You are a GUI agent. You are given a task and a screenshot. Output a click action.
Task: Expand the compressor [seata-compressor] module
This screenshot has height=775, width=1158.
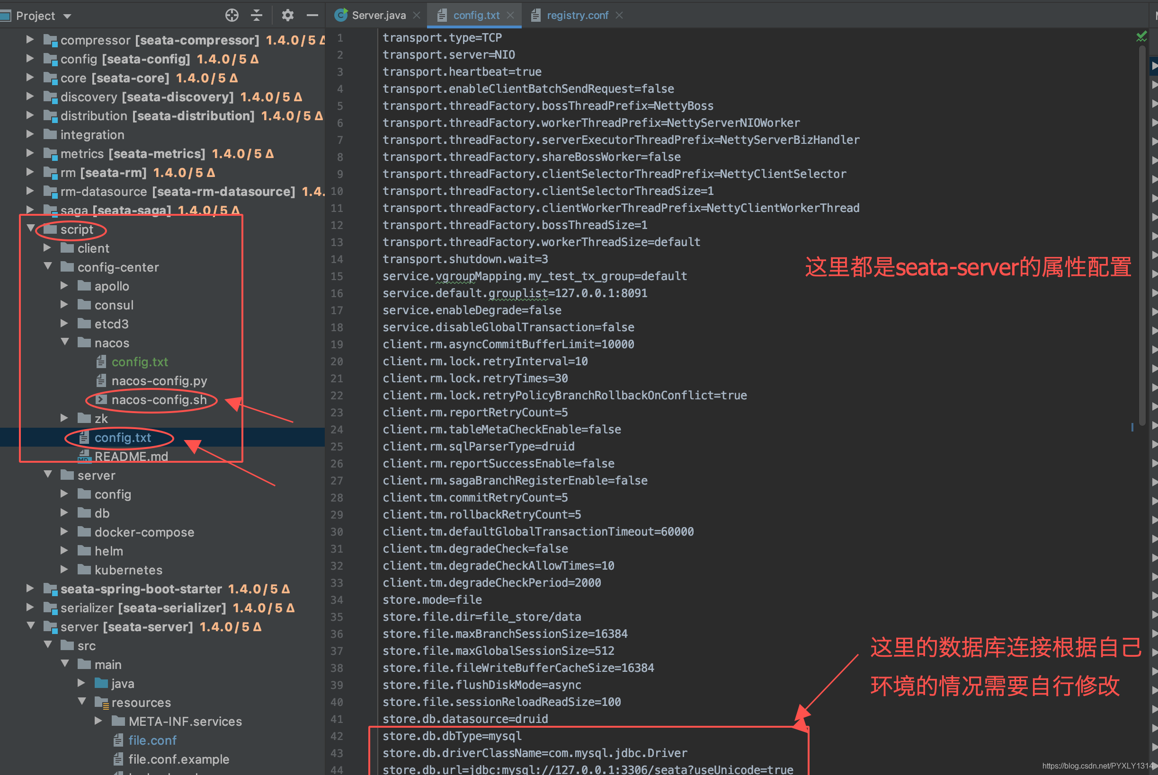(x=30, y=40)
